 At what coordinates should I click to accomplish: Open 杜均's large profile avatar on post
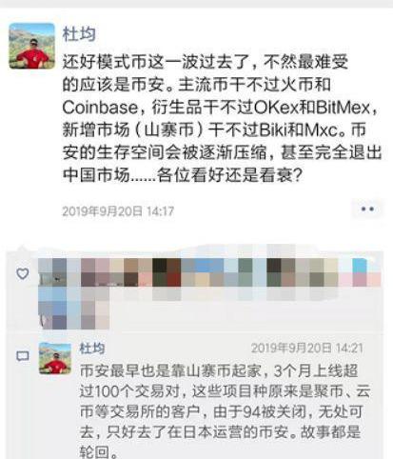click(x=31, y=46)
